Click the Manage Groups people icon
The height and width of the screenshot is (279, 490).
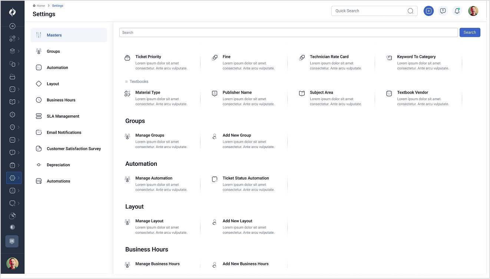[x=128, y=137]
